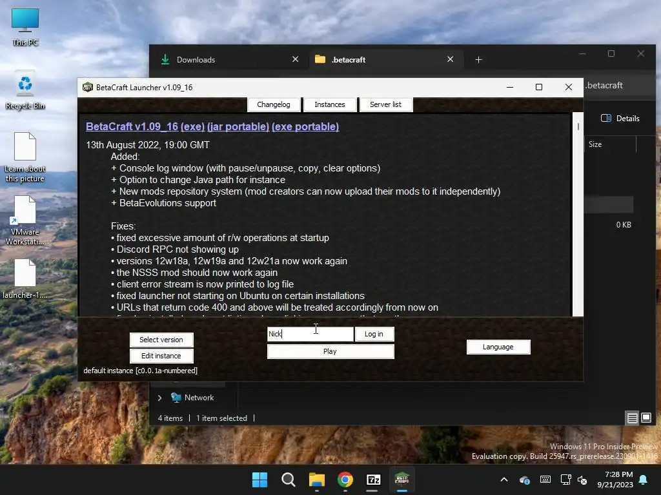Open Google Chrome from the taskbar
661x495 pixels.
tap(345, 480)
